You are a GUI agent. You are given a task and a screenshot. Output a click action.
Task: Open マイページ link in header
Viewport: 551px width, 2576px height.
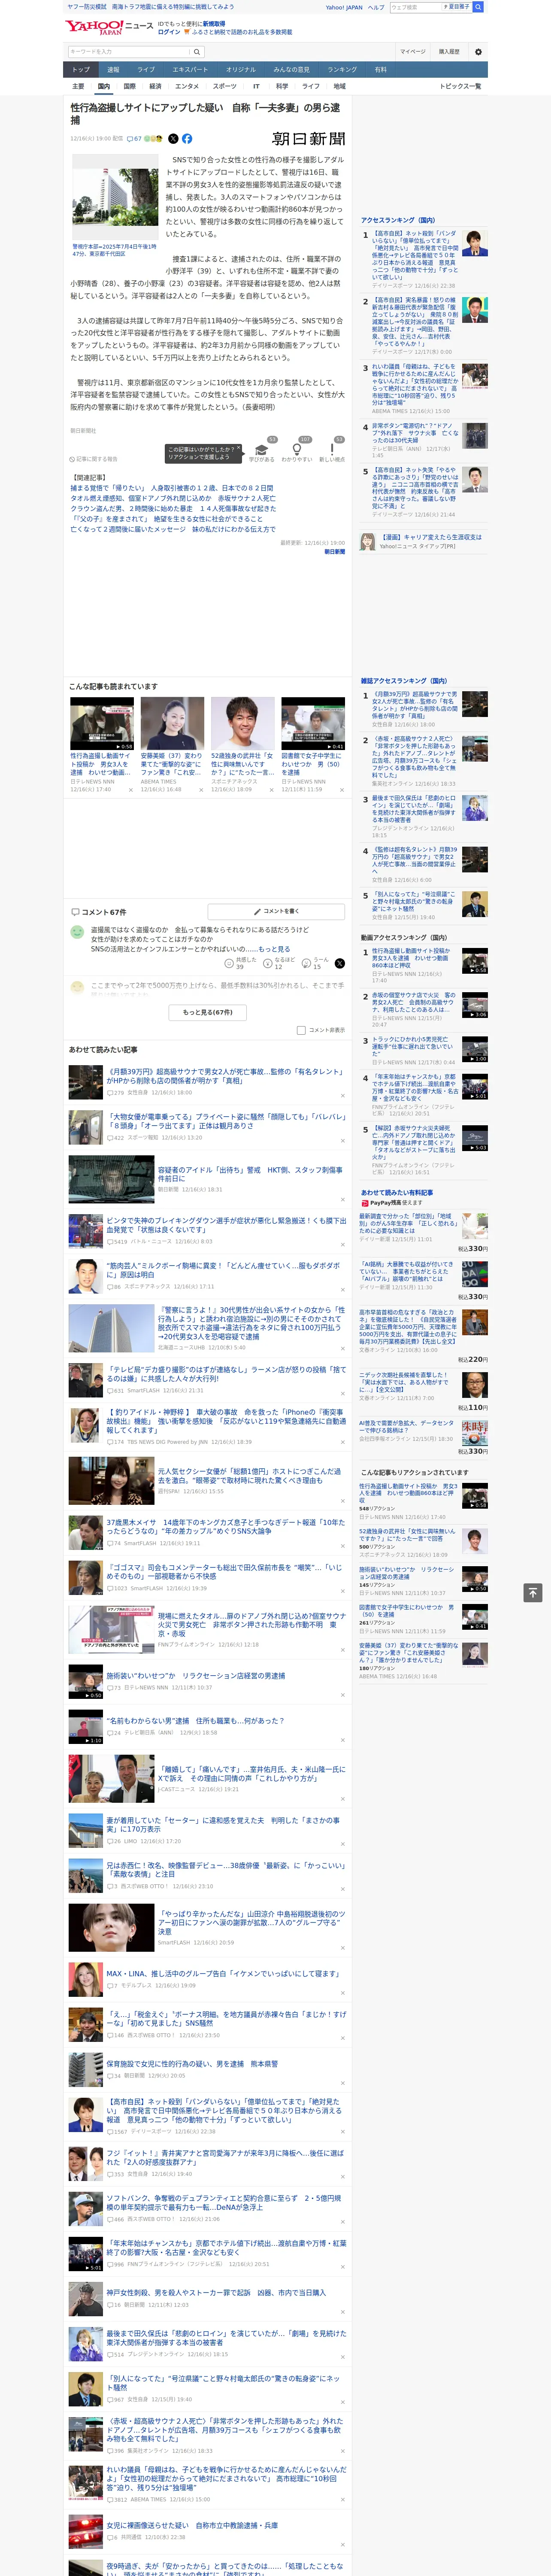click(x=412, y=51)
